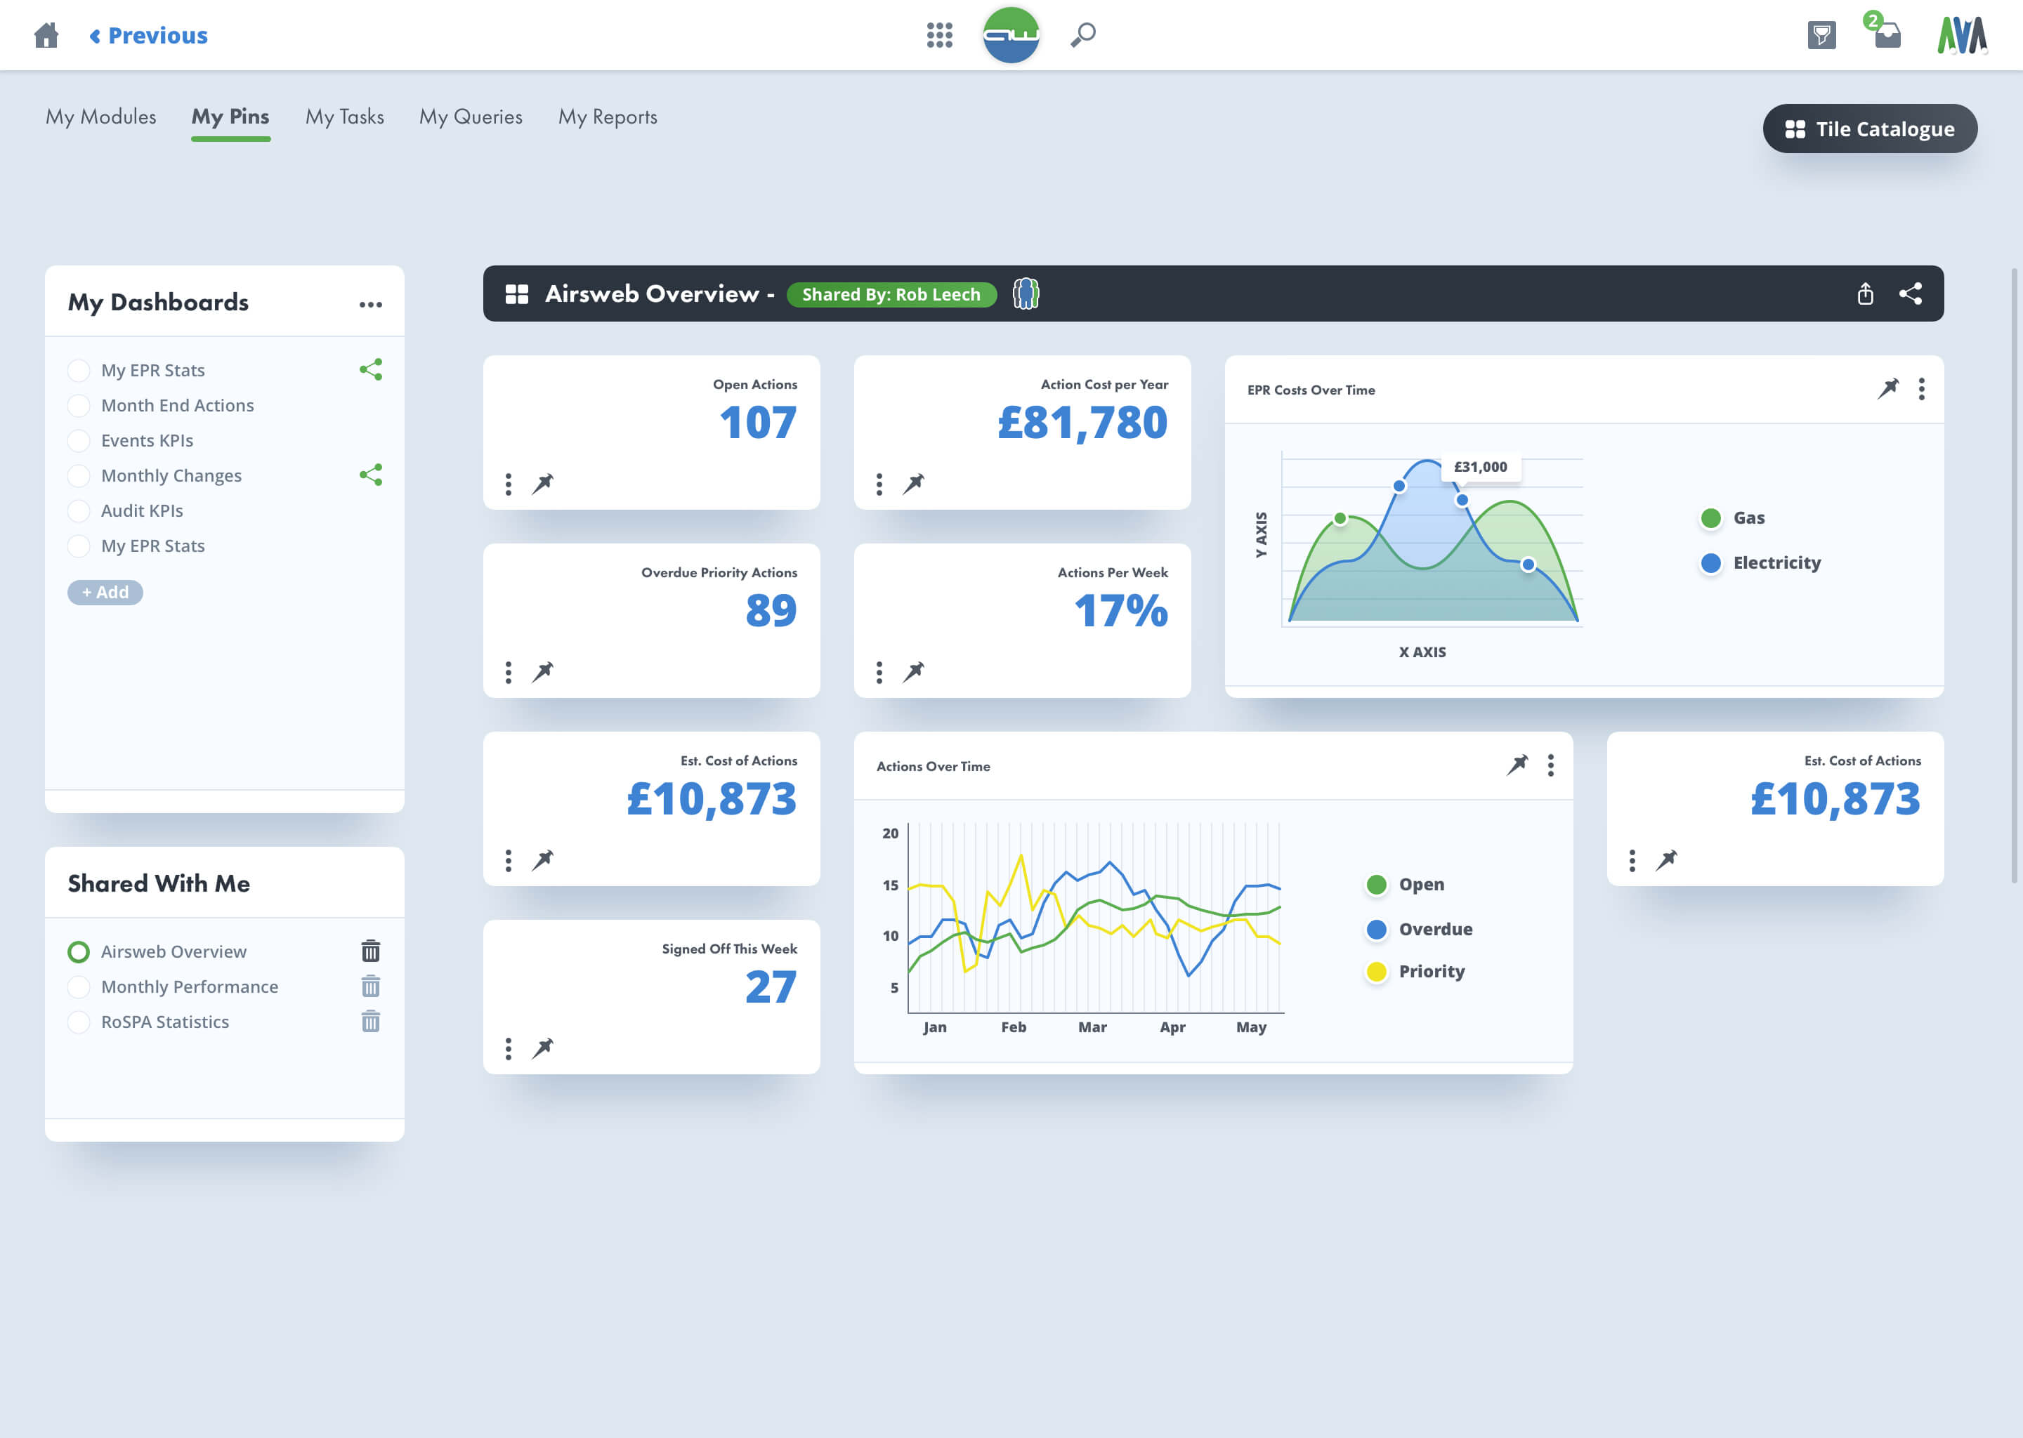Click the Tile Catalogue button
This screenshot has width=2023, height=1438.
point(1870,128)
